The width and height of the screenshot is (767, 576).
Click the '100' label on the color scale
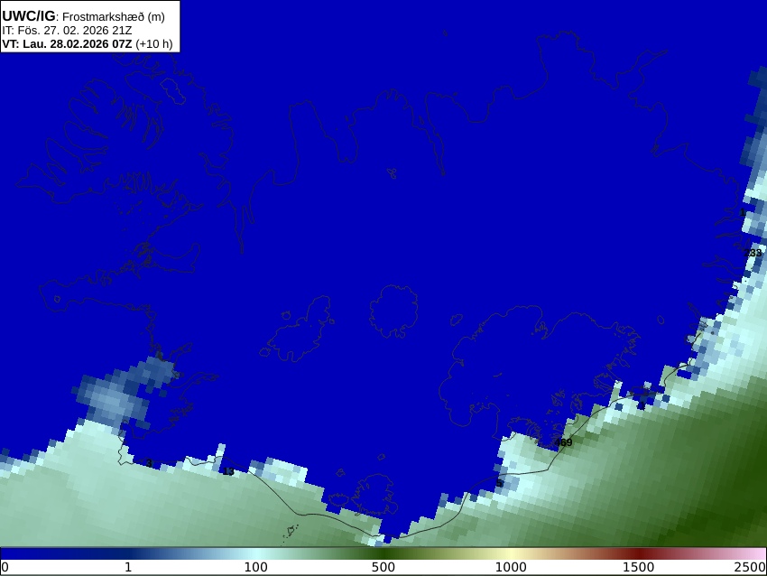(x=256, y=567)
